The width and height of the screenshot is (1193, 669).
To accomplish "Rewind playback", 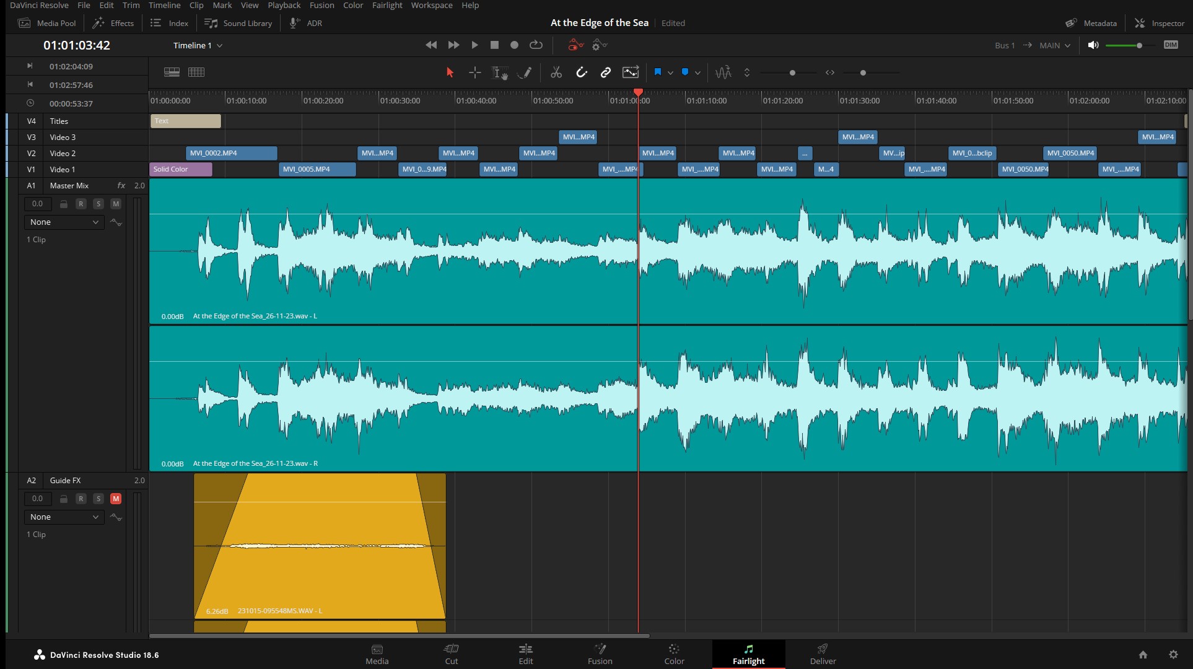I will (431, 45).
